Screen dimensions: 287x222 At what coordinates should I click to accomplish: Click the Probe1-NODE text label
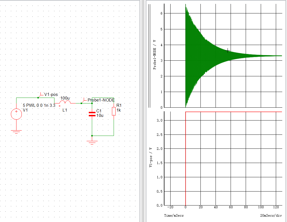[101, 100]
